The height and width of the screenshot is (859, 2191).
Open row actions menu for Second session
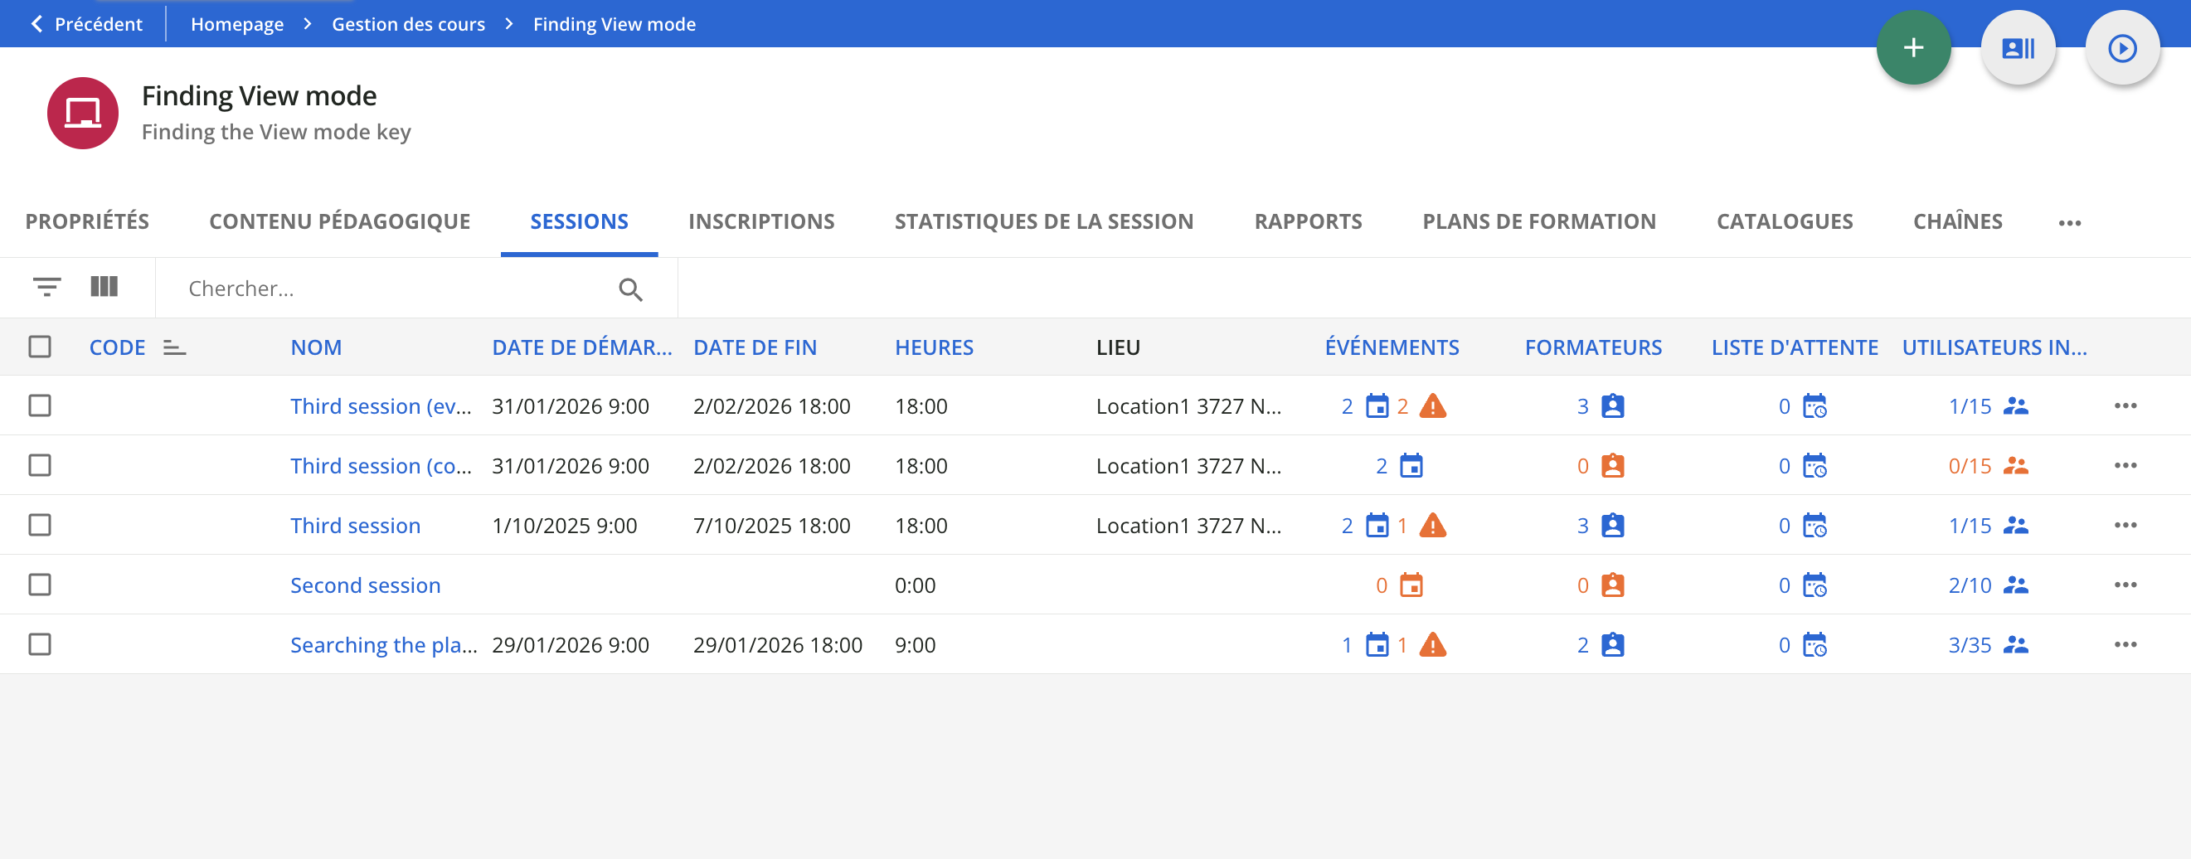point(2125,585)
